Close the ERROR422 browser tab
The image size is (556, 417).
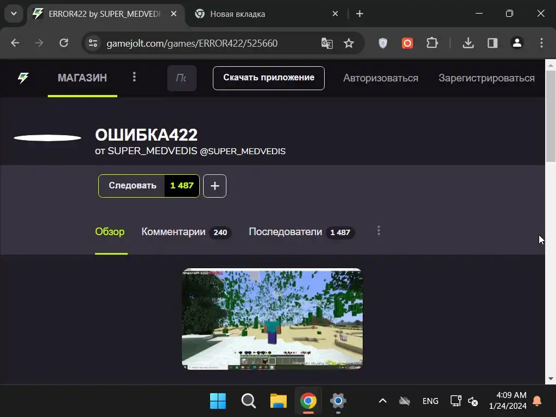click(x=174, y=14)
